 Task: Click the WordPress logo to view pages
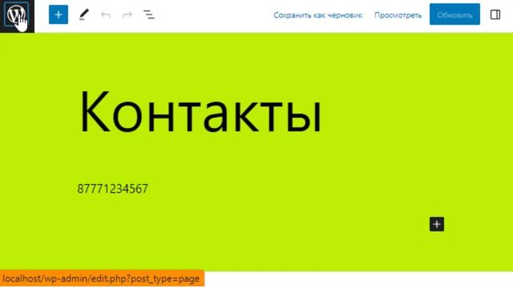coord(17,16)
